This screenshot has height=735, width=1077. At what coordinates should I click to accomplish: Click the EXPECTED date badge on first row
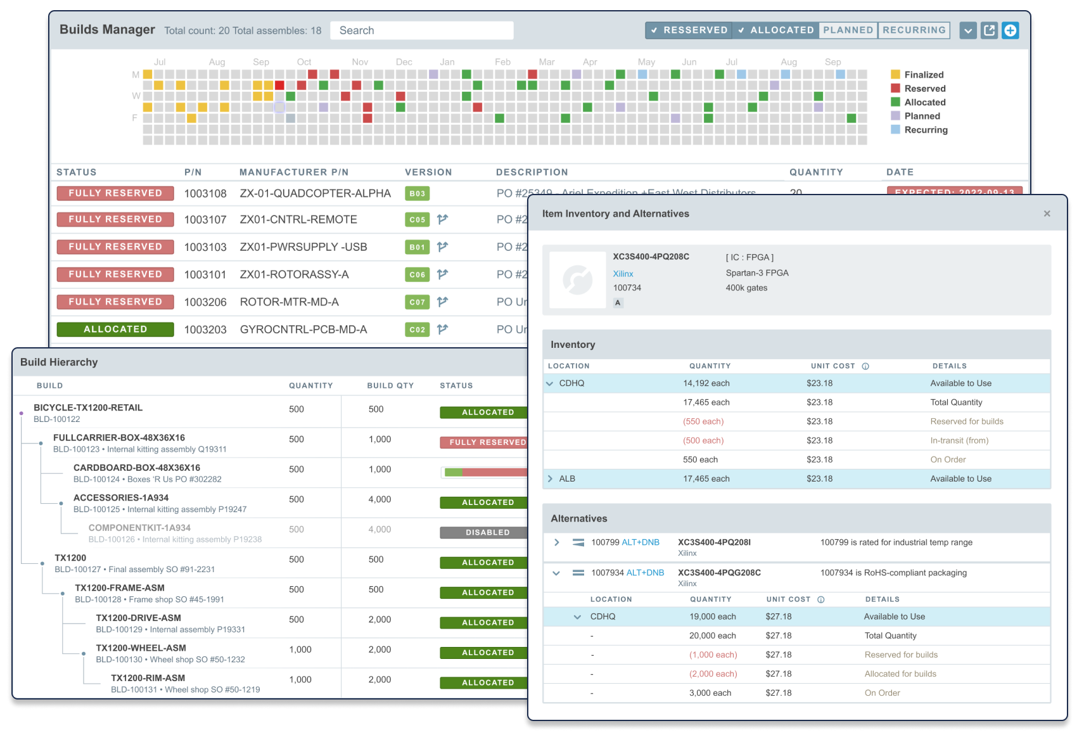tap(955, 191)
